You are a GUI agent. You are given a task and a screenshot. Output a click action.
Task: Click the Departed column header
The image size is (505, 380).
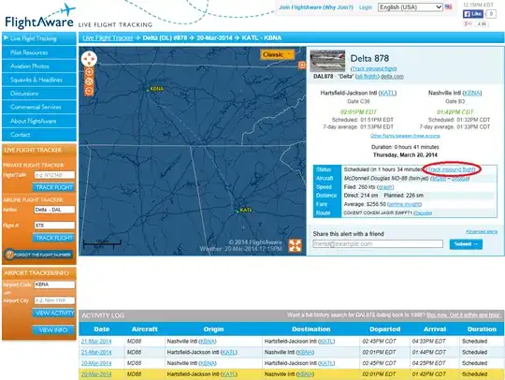click(385, 329)
